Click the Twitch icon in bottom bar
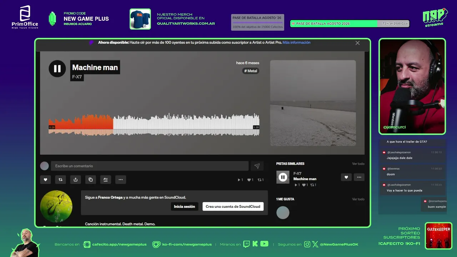Screen dimensions: 457x257 coord(247,244)
